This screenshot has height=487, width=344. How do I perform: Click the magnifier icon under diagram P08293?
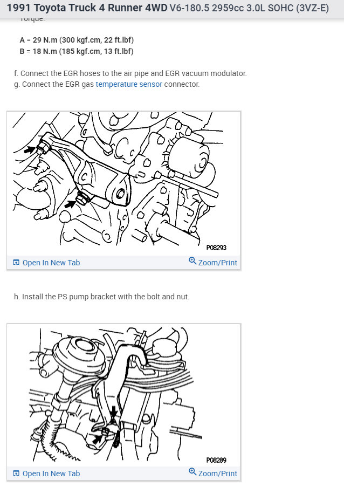pos(192,260)
